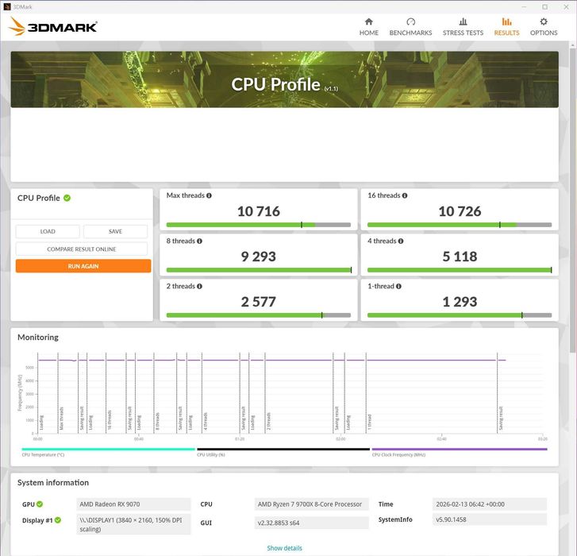This screenshot has width=577, height=556.
Task: Click the CPU Profile banner image
Action: [x=284, y=79]
